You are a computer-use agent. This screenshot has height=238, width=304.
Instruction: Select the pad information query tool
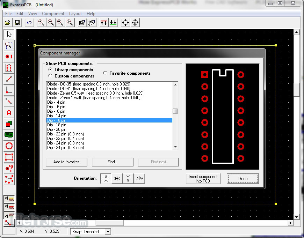point(9,168)
